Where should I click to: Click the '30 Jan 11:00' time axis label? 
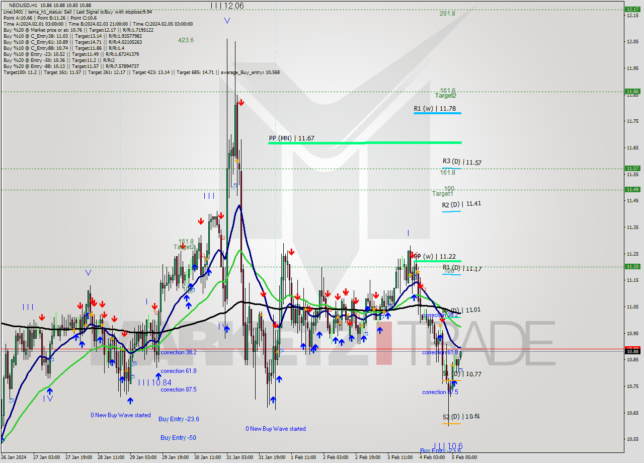tap(207, 457)
